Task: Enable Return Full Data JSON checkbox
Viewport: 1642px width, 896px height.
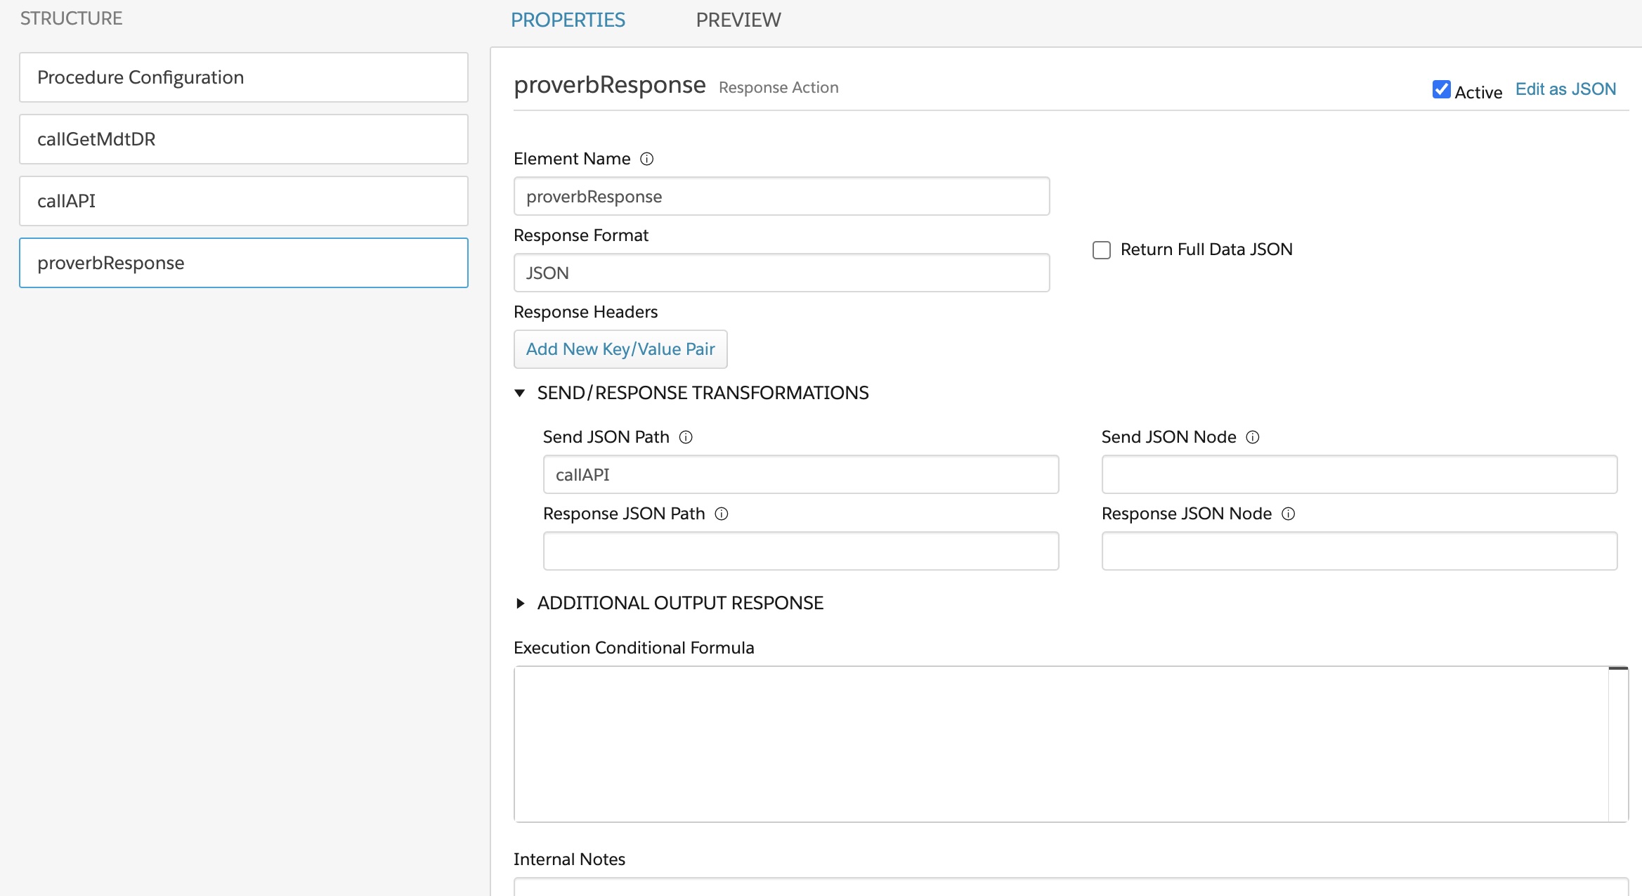Action: point(1102,250)
